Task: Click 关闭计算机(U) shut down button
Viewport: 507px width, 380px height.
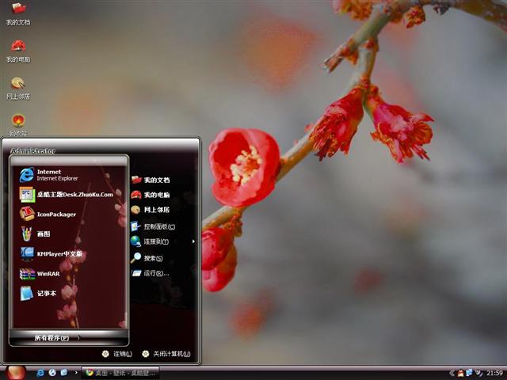Action: [166, 354]
